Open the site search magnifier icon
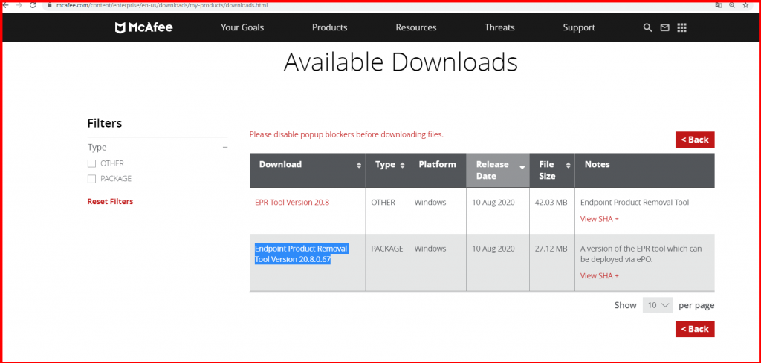Image resolution: width=761 pixels, height=363 pixels. (x=647, y=27)
